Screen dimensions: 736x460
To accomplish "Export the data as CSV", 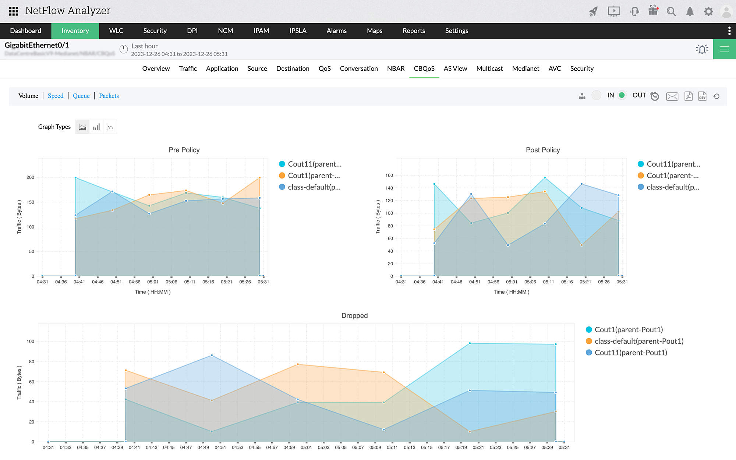I will click(x=702, y=96).
